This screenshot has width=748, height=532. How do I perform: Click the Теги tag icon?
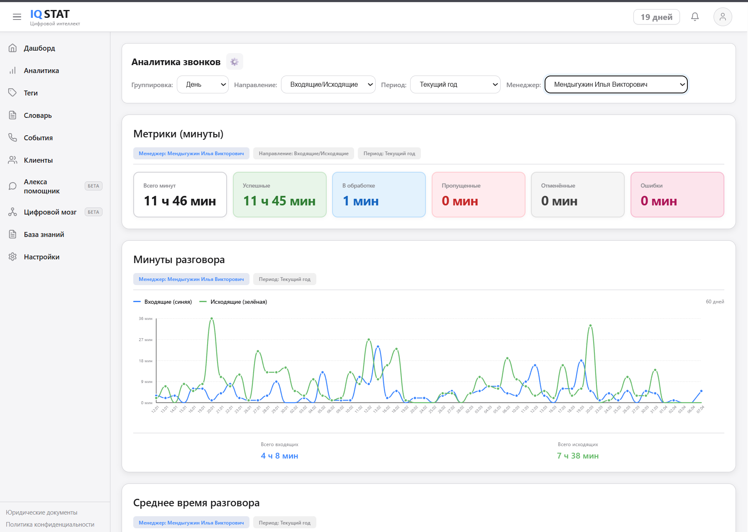click(x=13, y=93)
